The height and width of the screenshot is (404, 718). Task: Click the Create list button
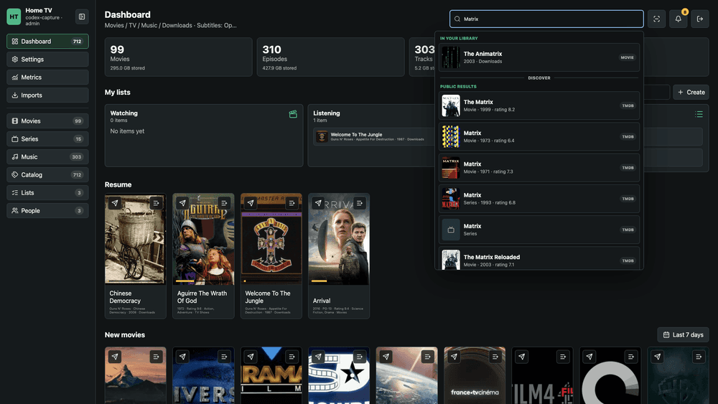tap(691, 92)
